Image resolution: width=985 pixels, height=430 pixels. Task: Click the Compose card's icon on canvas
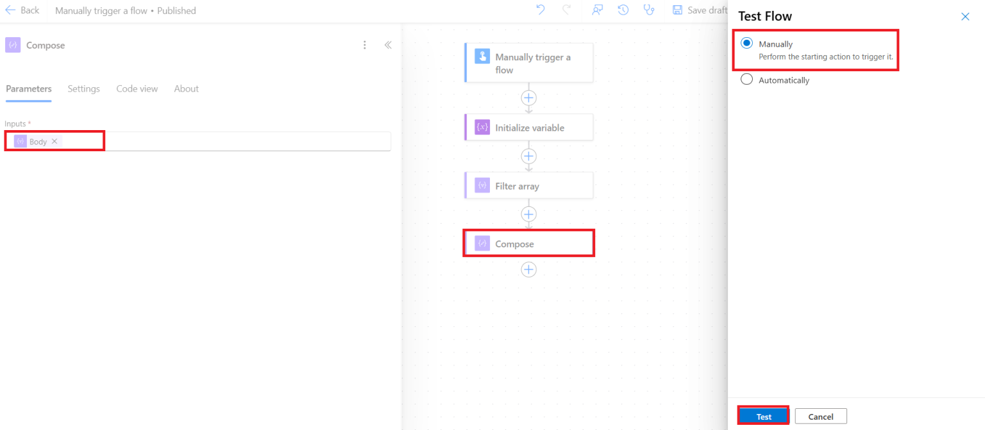click(x=482, y=244)
